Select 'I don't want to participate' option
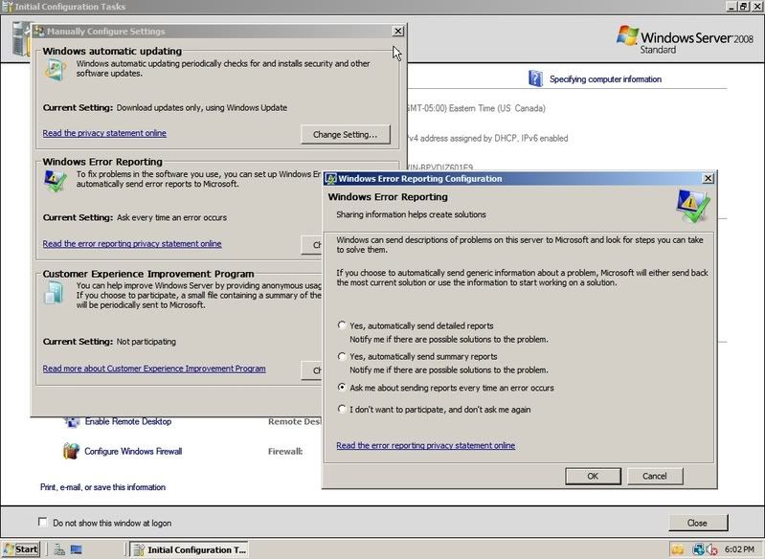This screenshot has width=765, height=559. pyautogui.click(x=342, y=409)
